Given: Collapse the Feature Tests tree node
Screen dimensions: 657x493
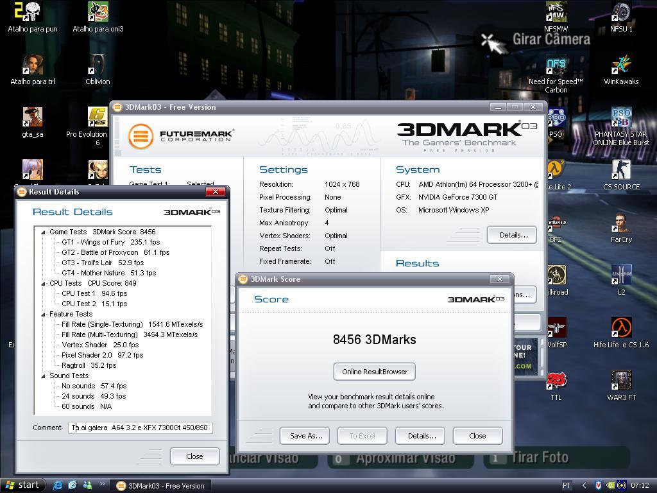Looking at the screenshot, I should click(x=43, y=314).
